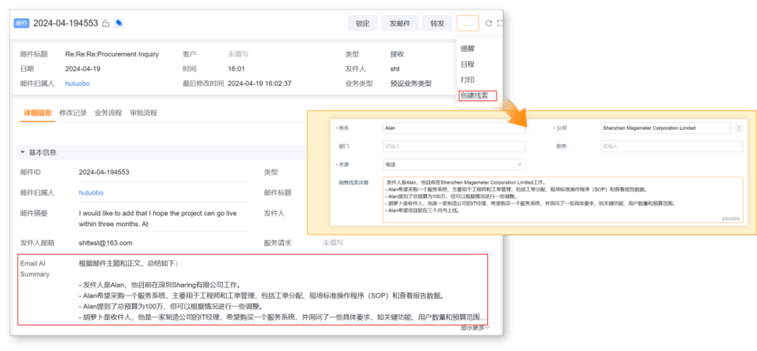Click the 预设业务类型 value
This screenshot has width=757, height=351.
pos(411,84)
